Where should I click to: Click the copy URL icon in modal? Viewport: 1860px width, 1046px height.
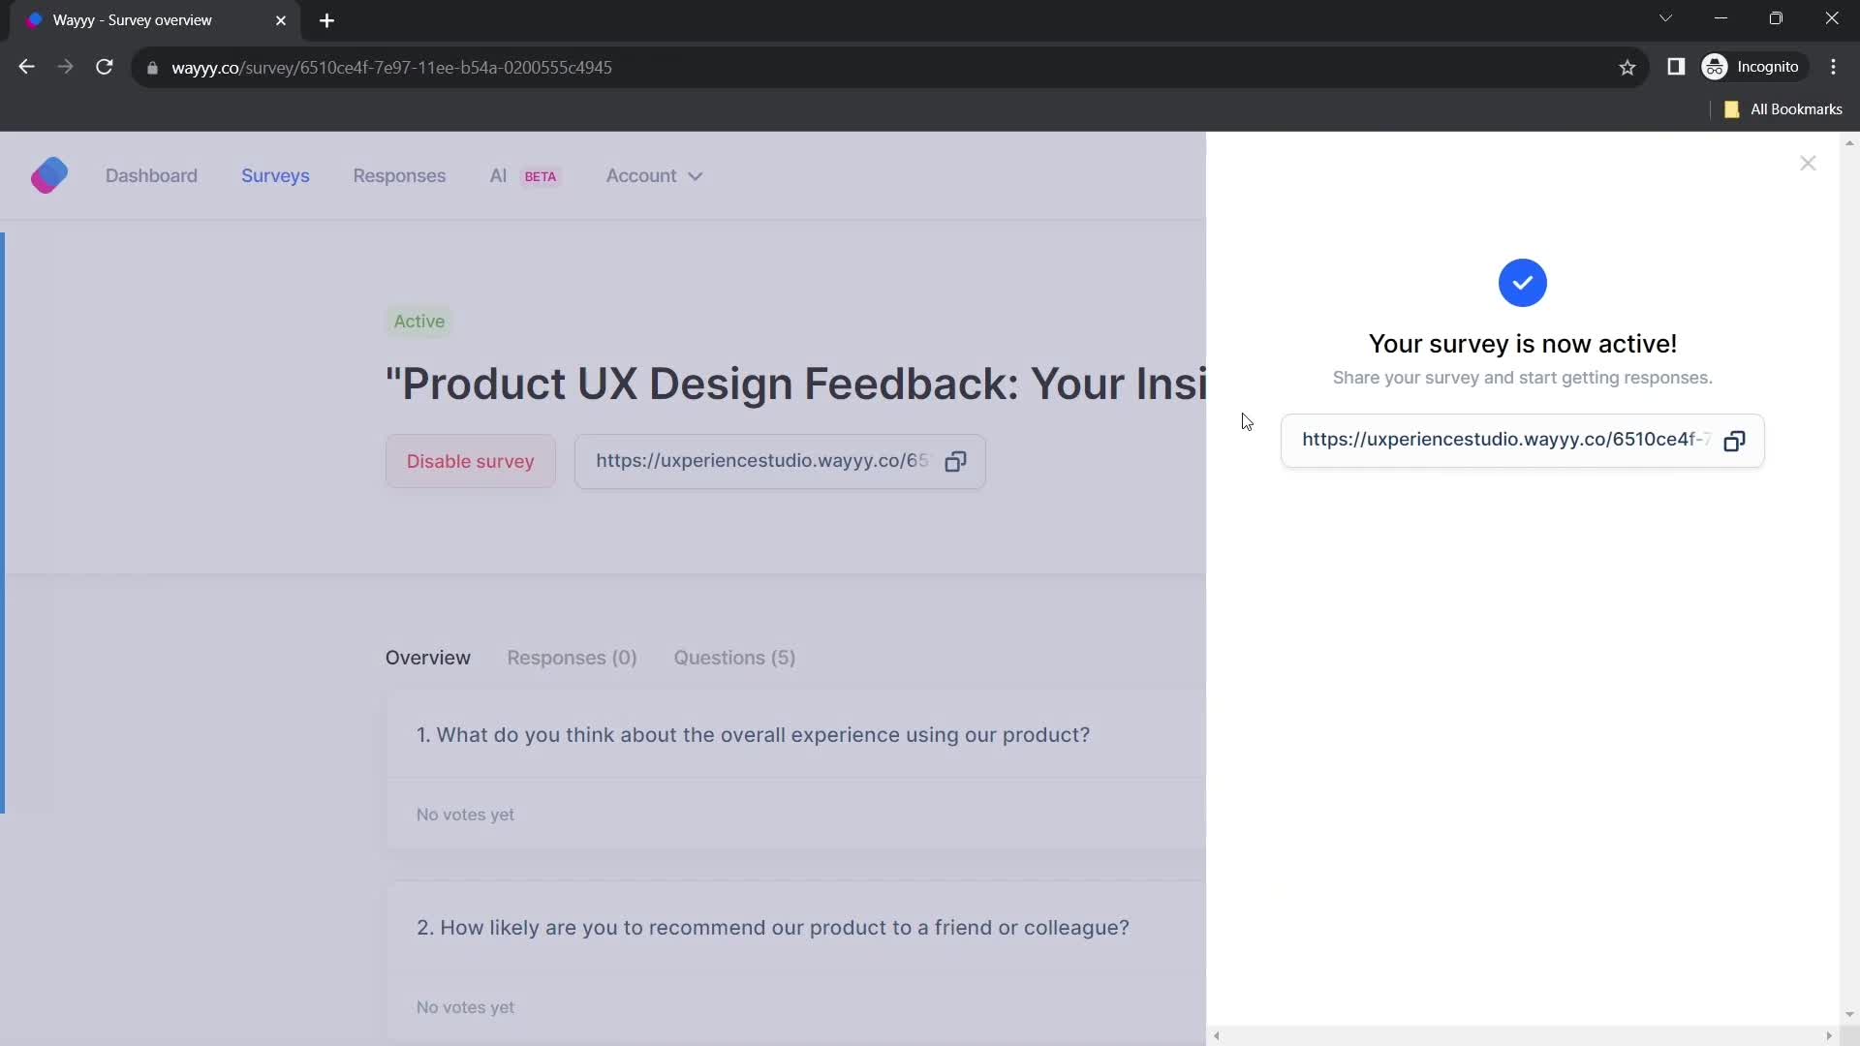(1735, 440)
